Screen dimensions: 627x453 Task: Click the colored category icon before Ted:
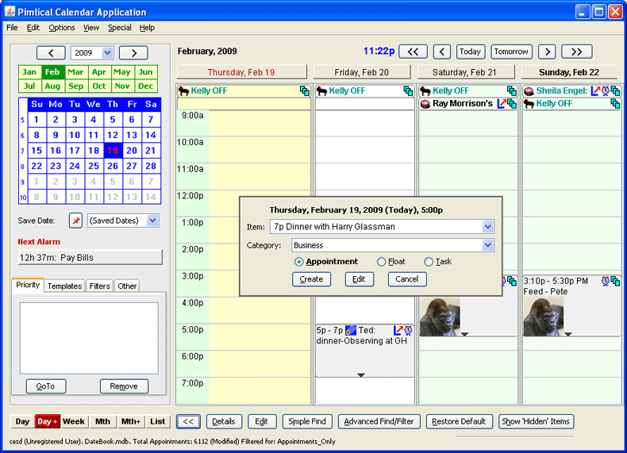pyautogui.click(x=350, y=330)
